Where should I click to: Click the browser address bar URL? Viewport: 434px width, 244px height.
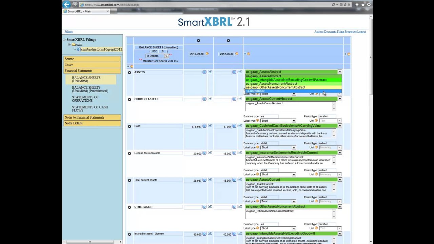tap(112, 5)
